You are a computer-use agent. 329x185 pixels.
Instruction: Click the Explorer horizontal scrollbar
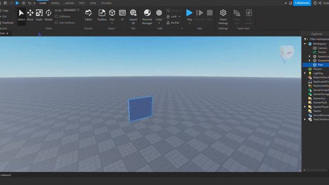pos(316,170)
